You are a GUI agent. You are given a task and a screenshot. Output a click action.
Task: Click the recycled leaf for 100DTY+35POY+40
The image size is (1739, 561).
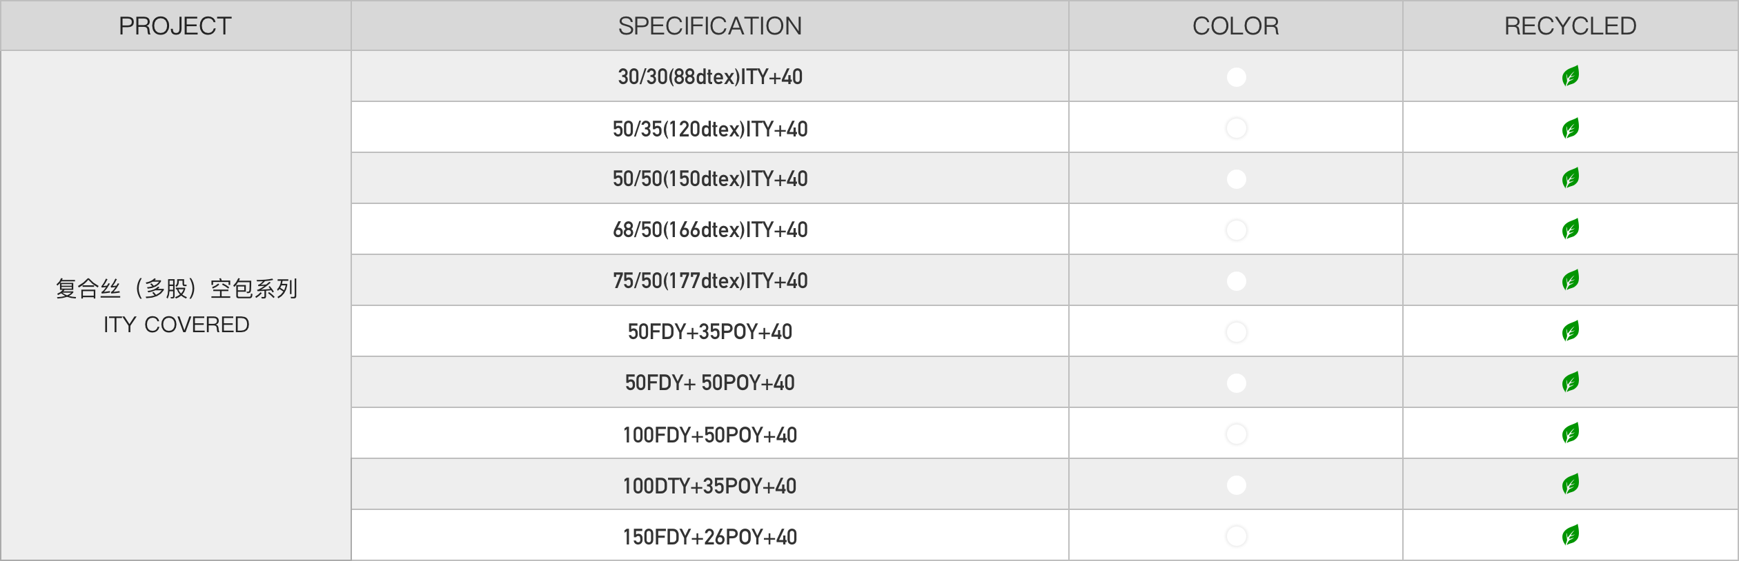[x=1571, y=484]
